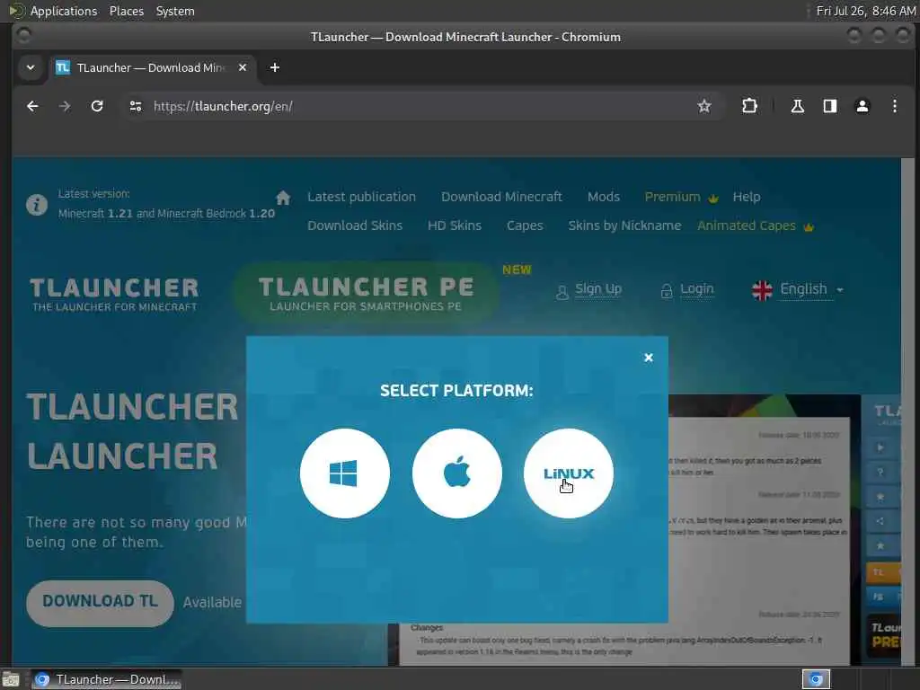This screenshot has height=690, width=920.
Task: Click the UK flag language icon
Action: click(762, 290)
